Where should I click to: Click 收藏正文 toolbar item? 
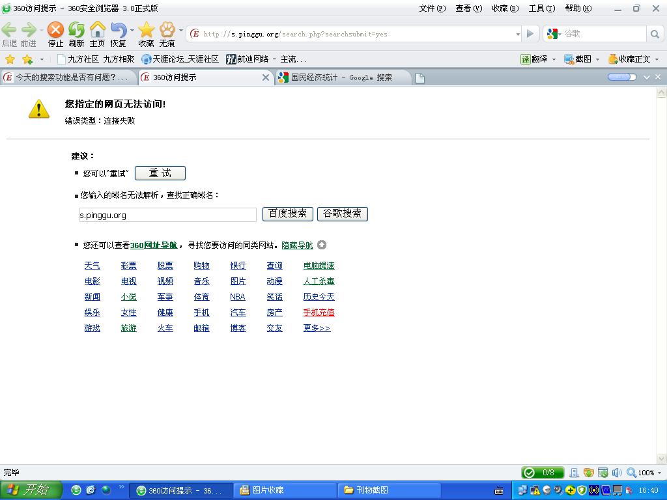[x=629, y=59]
